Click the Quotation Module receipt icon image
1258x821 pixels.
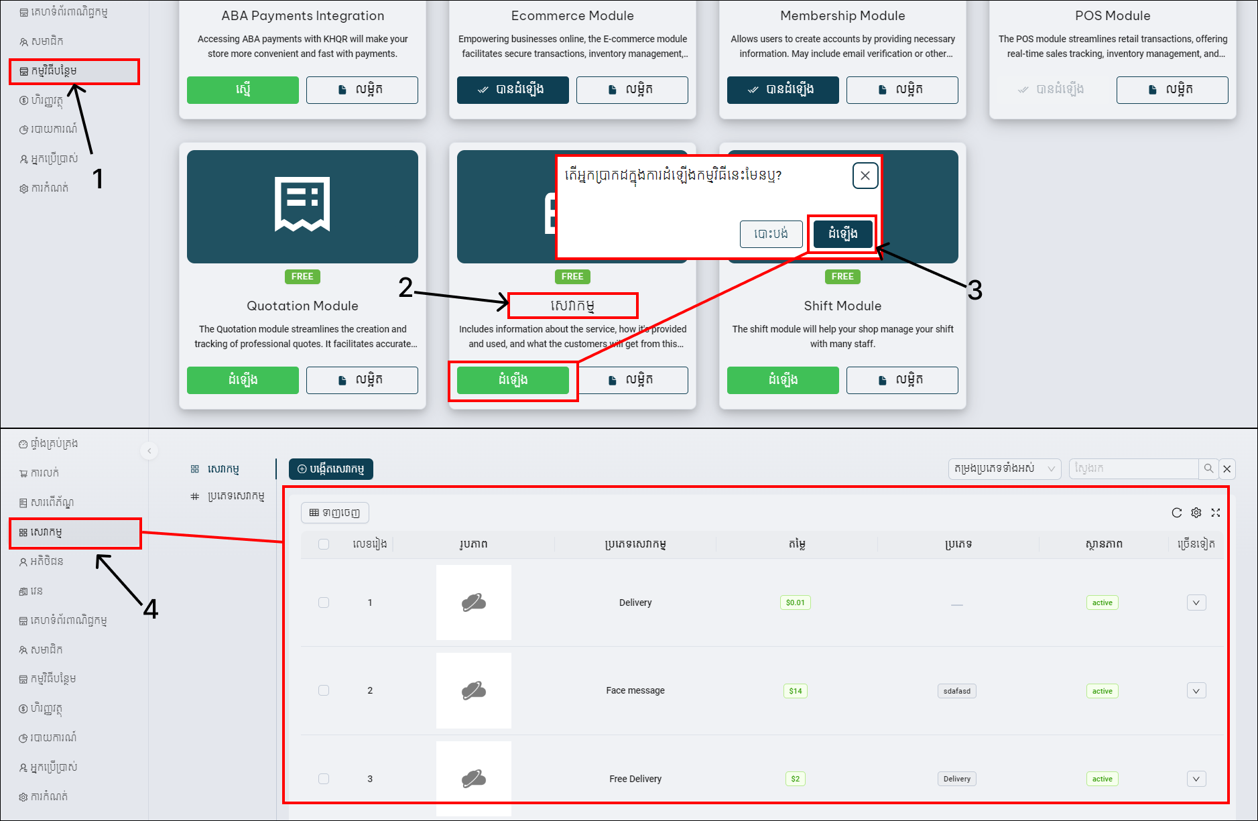point(302,206)
